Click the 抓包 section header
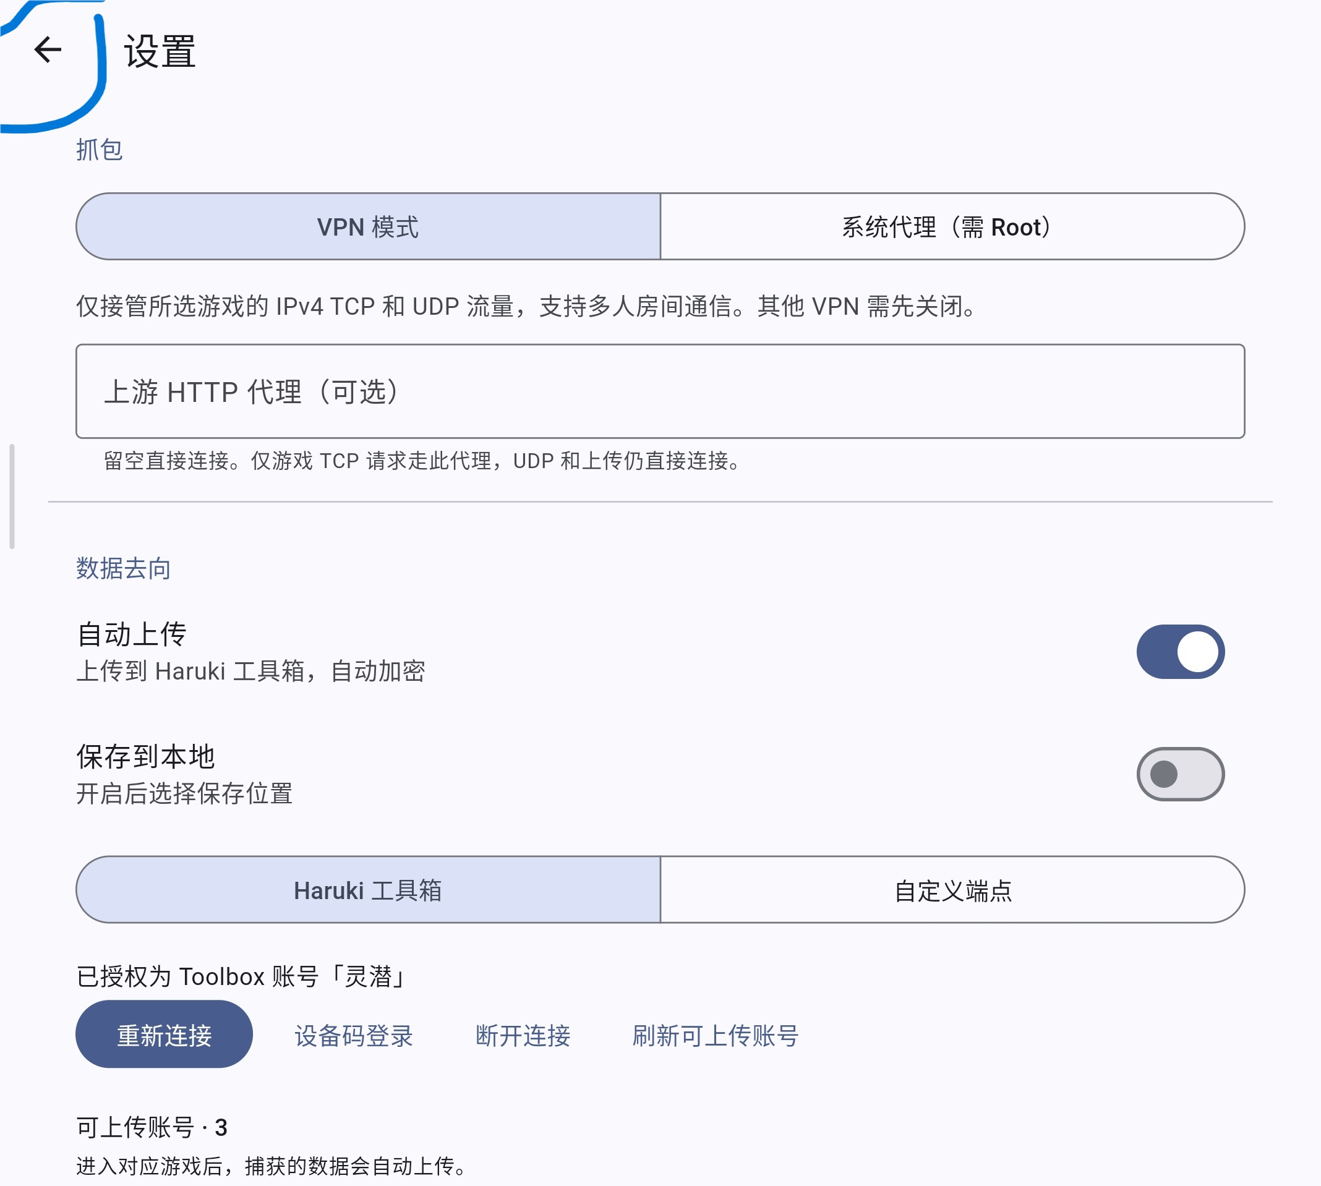Viewport: 1321px width, 1186px height. [99, 150]
